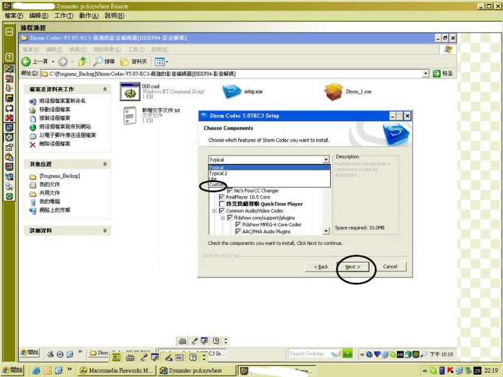The image size is (503, 377).
Task: Open pcAnywhere 工作(T) menu
Action: (x=64, y=16)
